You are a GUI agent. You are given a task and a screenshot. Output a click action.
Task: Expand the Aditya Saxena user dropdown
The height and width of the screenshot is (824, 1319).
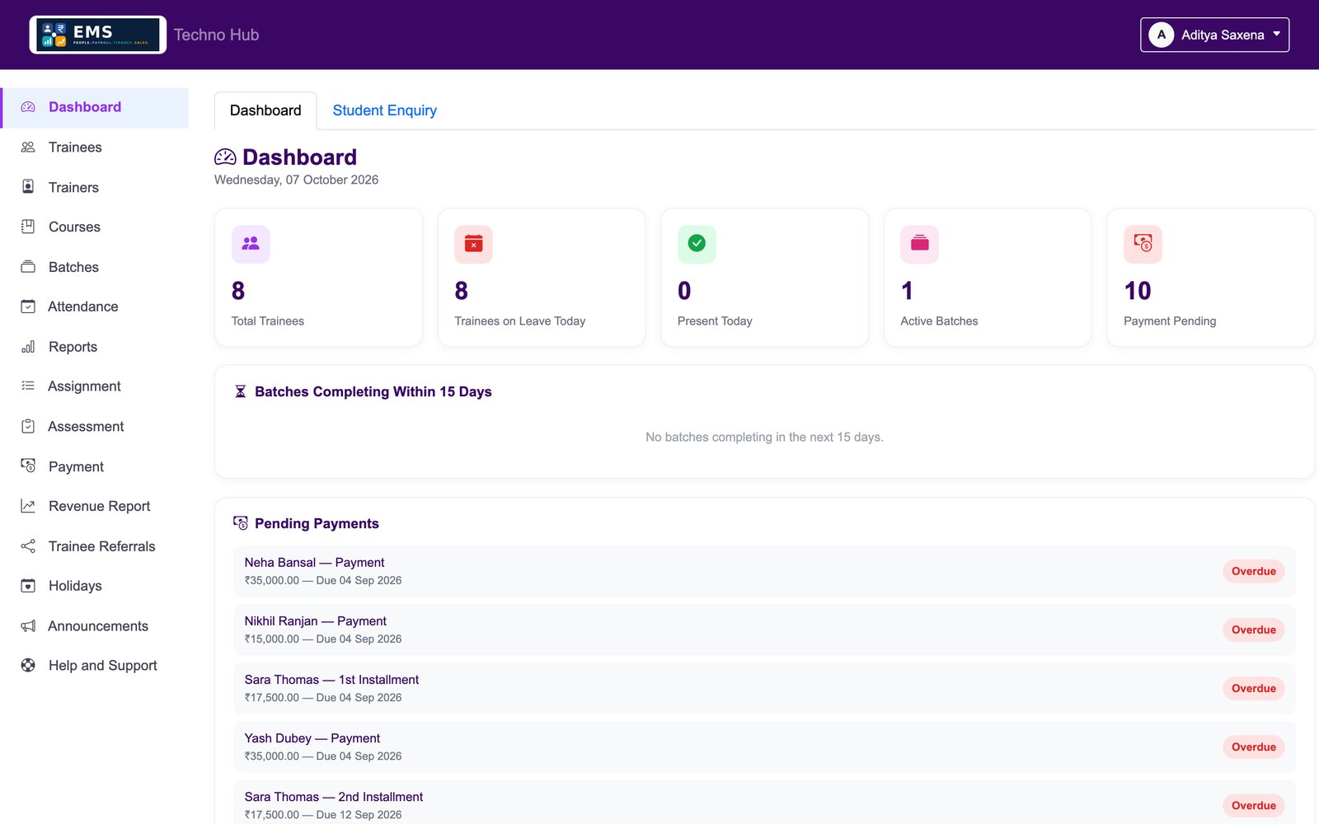pyautogui.click(x=1214, y=35)
